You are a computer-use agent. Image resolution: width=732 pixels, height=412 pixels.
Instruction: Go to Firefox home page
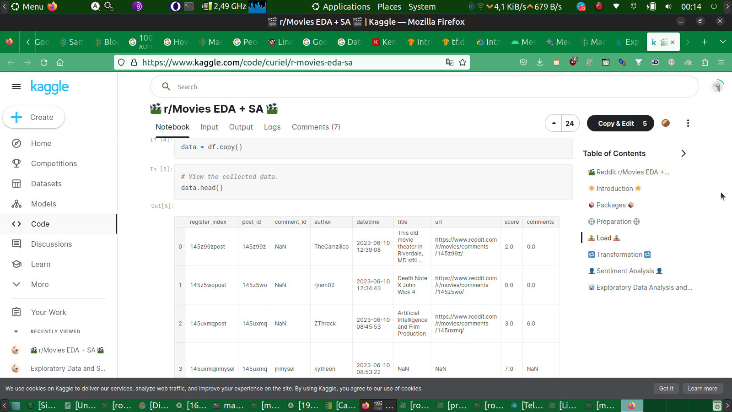60,62
